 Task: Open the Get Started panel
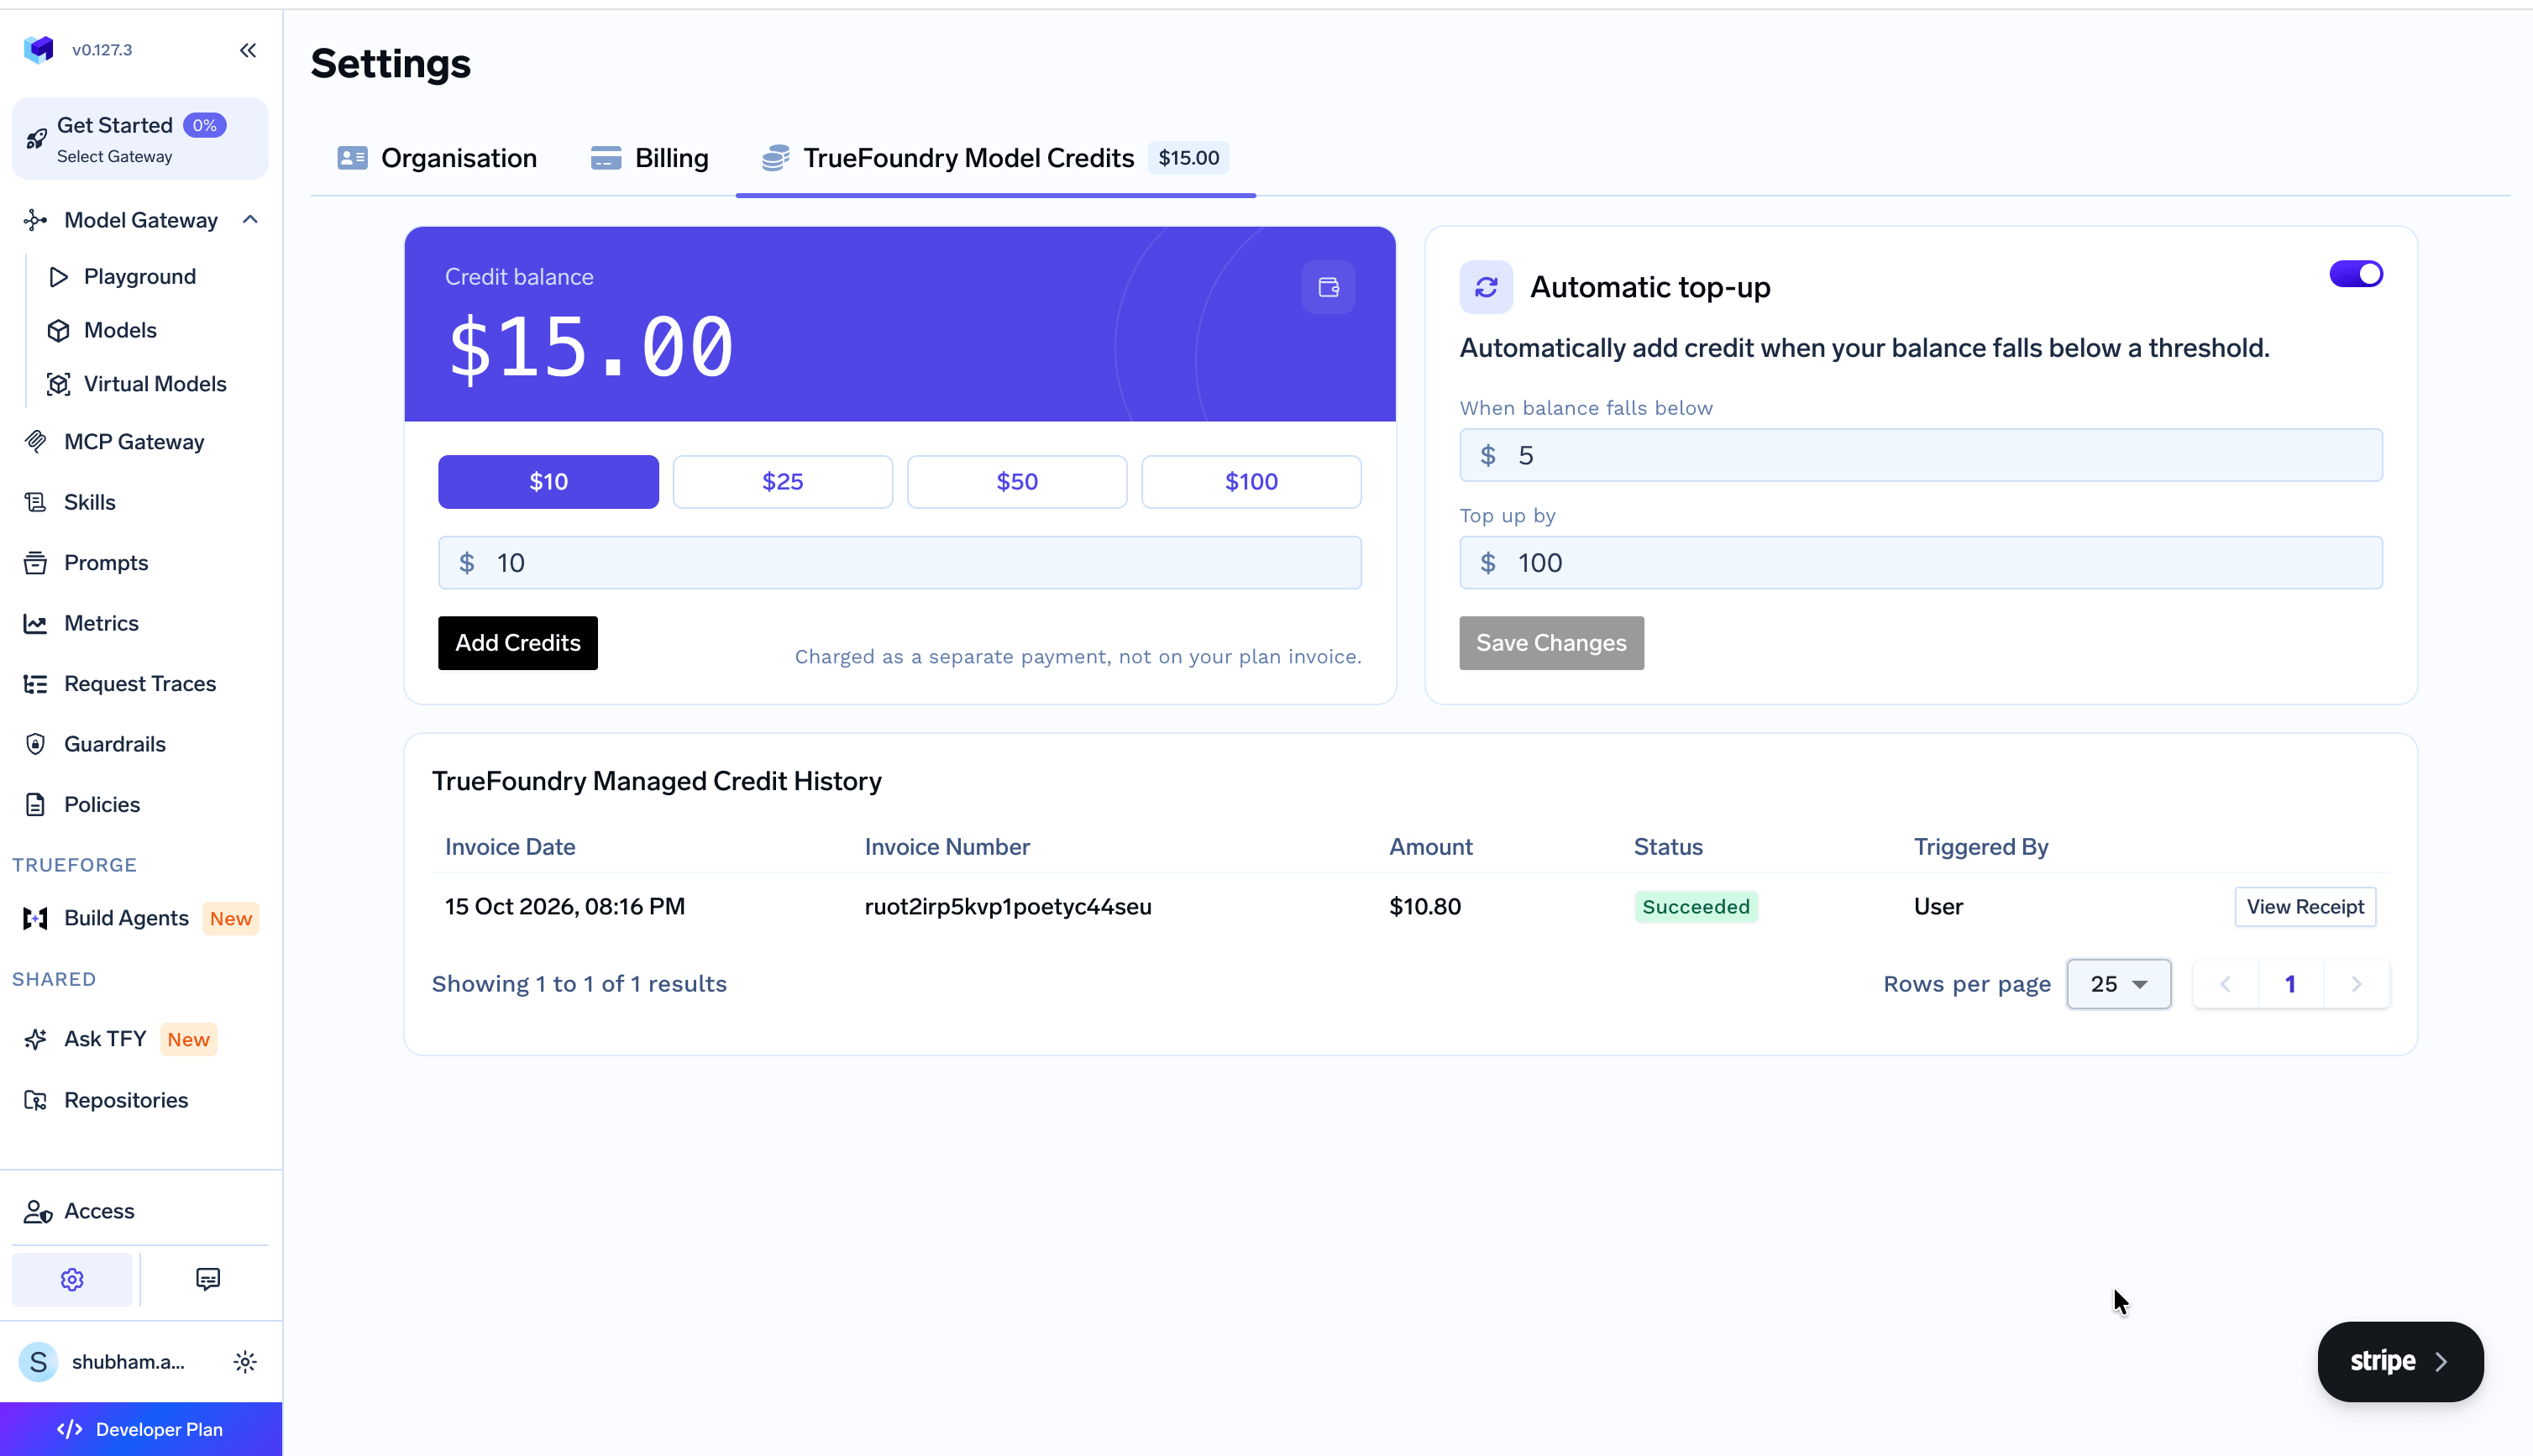(140, 139)
